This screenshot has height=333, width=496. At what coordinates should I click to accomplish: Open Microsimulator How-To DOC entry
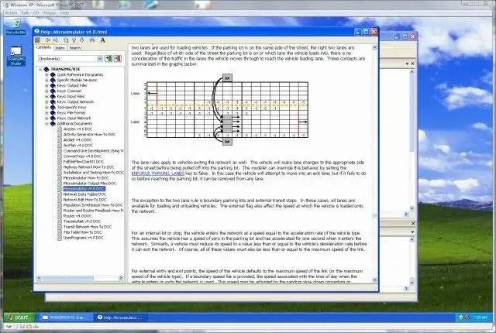coord(86,178)
